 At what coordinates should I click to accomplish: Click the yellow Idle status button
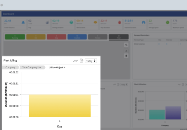click(x=35, y=37)
